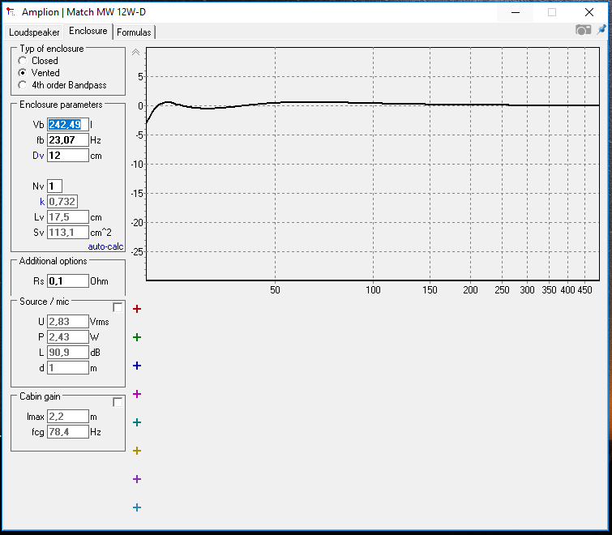
Task: Click the teal plus curve icon
Action: 137,422
